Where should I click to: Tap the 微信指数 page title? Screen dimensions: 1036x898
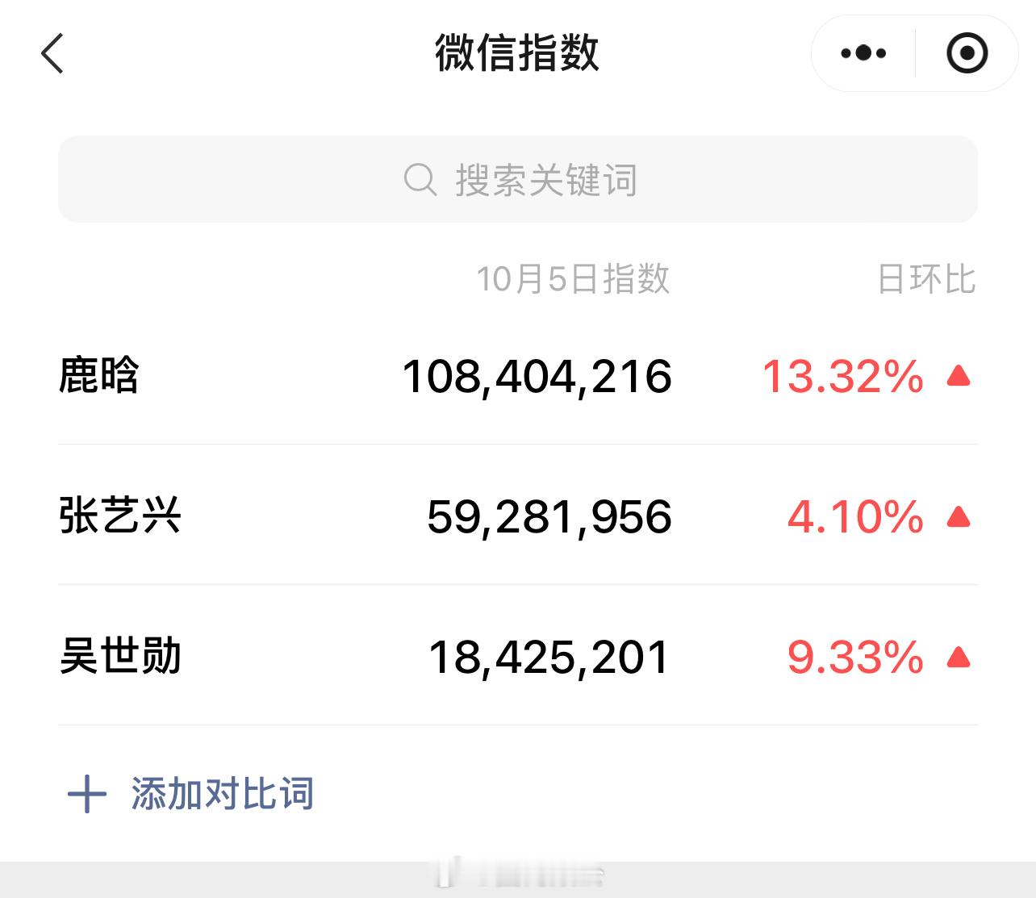[x=517, y=53]
